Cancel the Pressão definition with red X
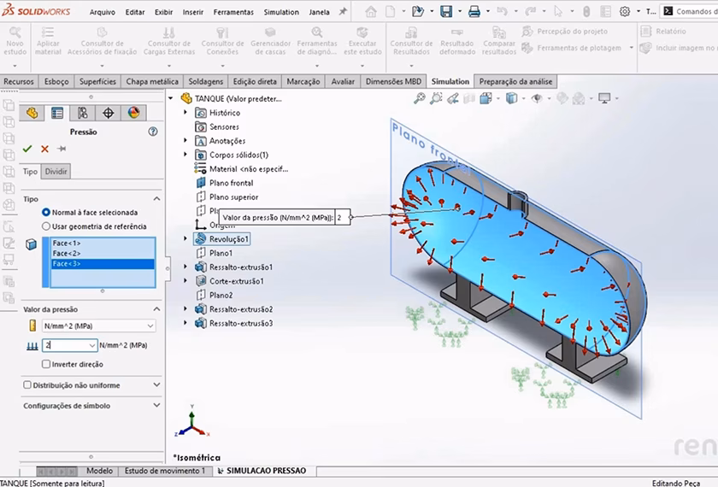718x487 pixels. [x=44, y=149]
